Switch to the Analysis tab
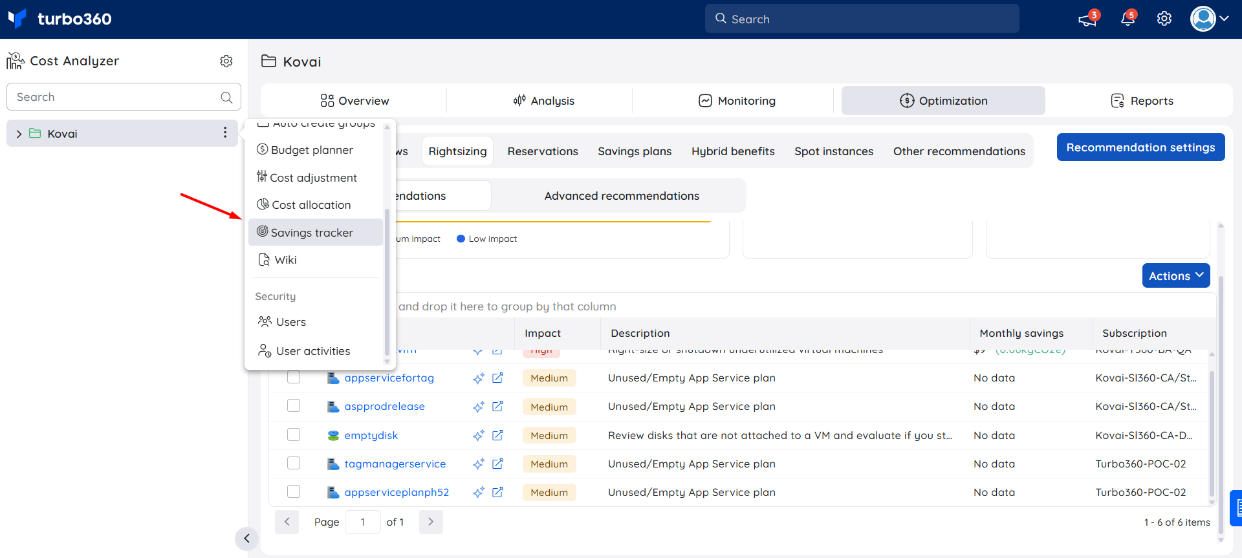The width and height of the screenshot is (1242, 558). [543, 101]
